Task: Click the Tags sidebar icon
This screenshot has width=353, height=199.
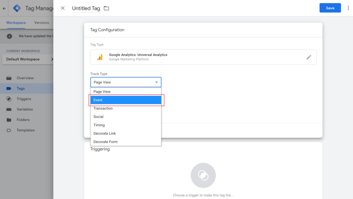Action: coord(9,88)
